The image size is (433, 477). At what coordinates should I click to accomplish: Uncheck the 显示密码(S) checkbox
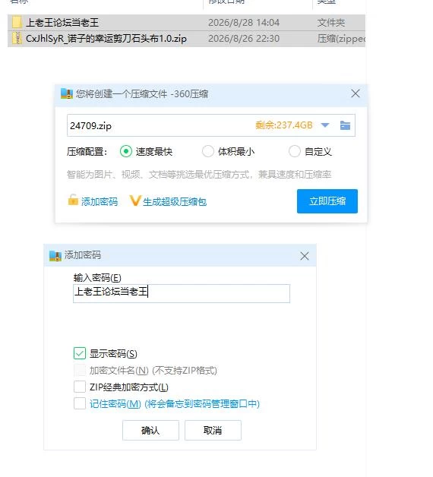(x=80, y=353)
